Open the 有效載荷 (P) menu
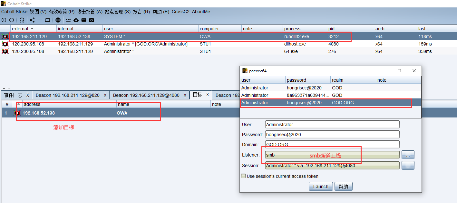Screen dimensions: 457x203 pyautogui.click(x=62, y=12)
